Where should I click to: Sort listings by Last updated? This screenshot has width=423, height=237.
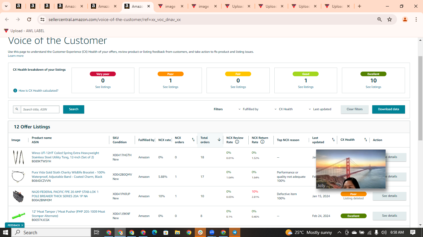pyautogui.click(x=333, y=140)
